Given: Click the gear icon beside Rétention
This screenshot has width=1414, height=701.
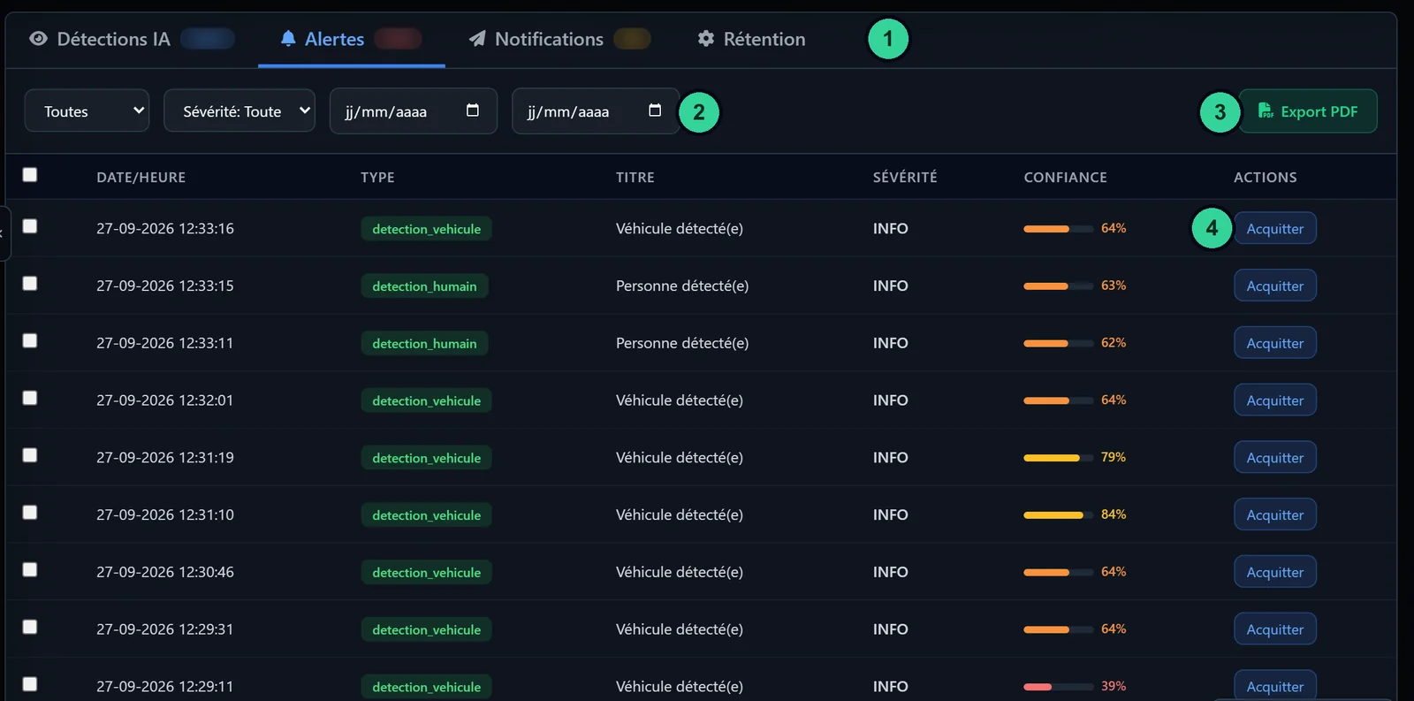Looking at the screenshot, I should [705, 39].
